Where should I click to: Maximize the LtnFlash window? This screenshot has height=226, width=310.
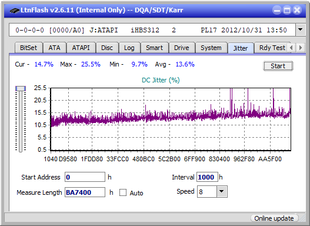click(x=287, y=10)
